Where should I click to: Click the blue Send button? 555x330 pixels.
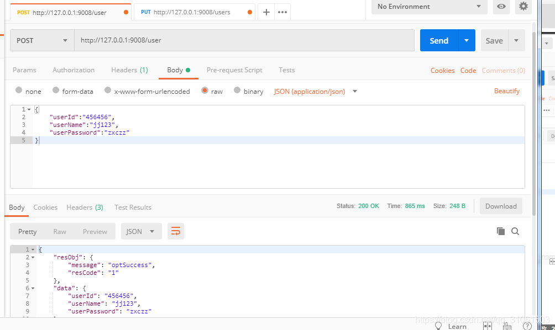click(439, 41)
